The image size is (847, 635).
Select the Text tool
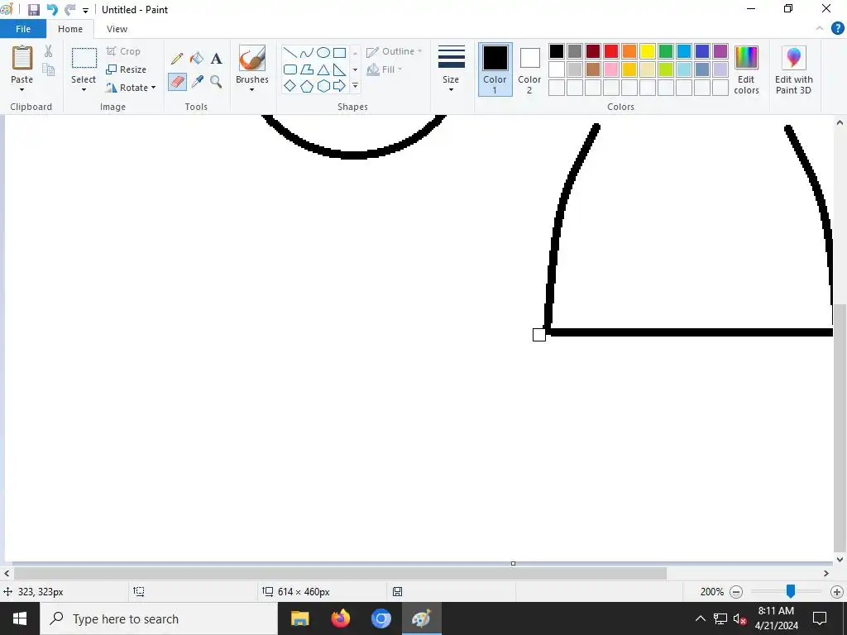pyautogui.click(x=216, y=59)
